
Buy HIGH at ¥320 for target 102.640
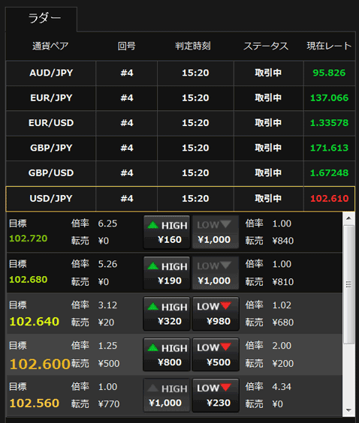(167, 313)
